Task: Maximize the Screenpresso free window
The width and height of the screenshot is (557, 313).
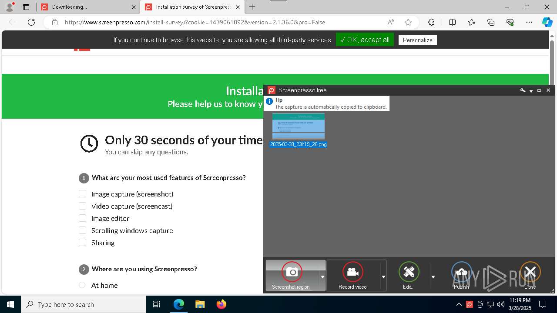Action: 539,90
